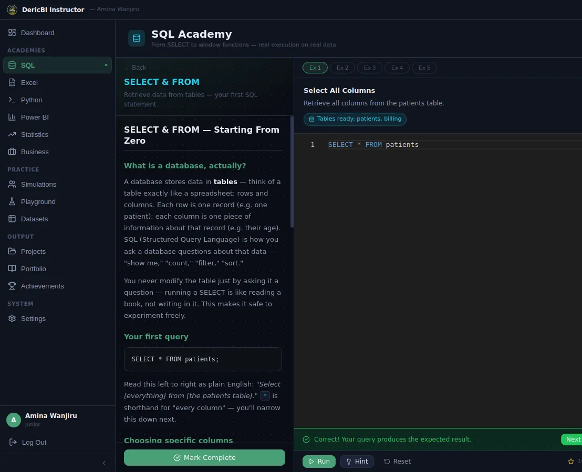View the Portfolio page
The height and width of the screenshot is (472, 582).
pyautogui.click(x=57, y=269)
